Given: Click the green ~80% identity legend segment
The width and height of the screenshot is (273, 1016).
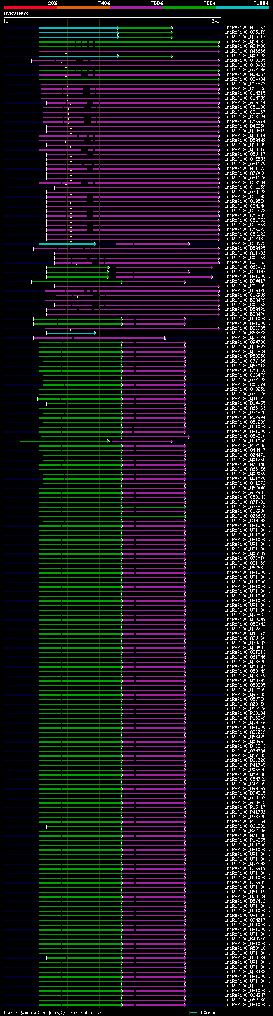Looking at the screenshot, I should click(x=189, y=8).
